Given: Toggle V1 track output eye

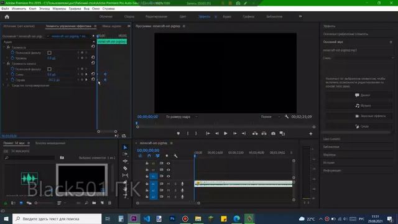Looking at the screenshot, I should click(169, 176).
